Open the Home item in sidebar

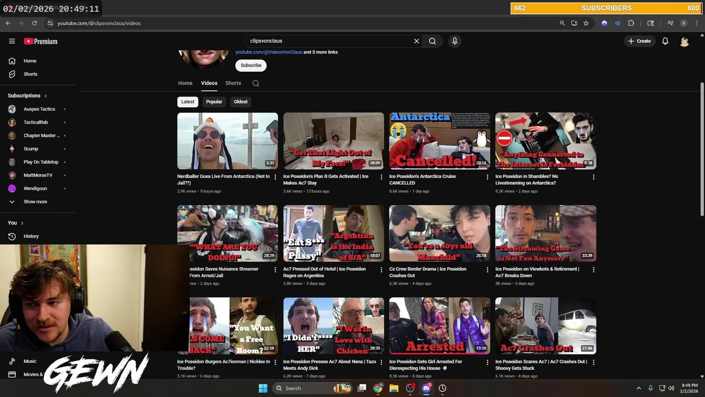point(37,61)
